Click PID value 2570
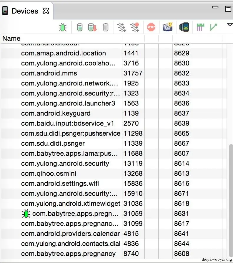The image size is (233, 263). 131,124
